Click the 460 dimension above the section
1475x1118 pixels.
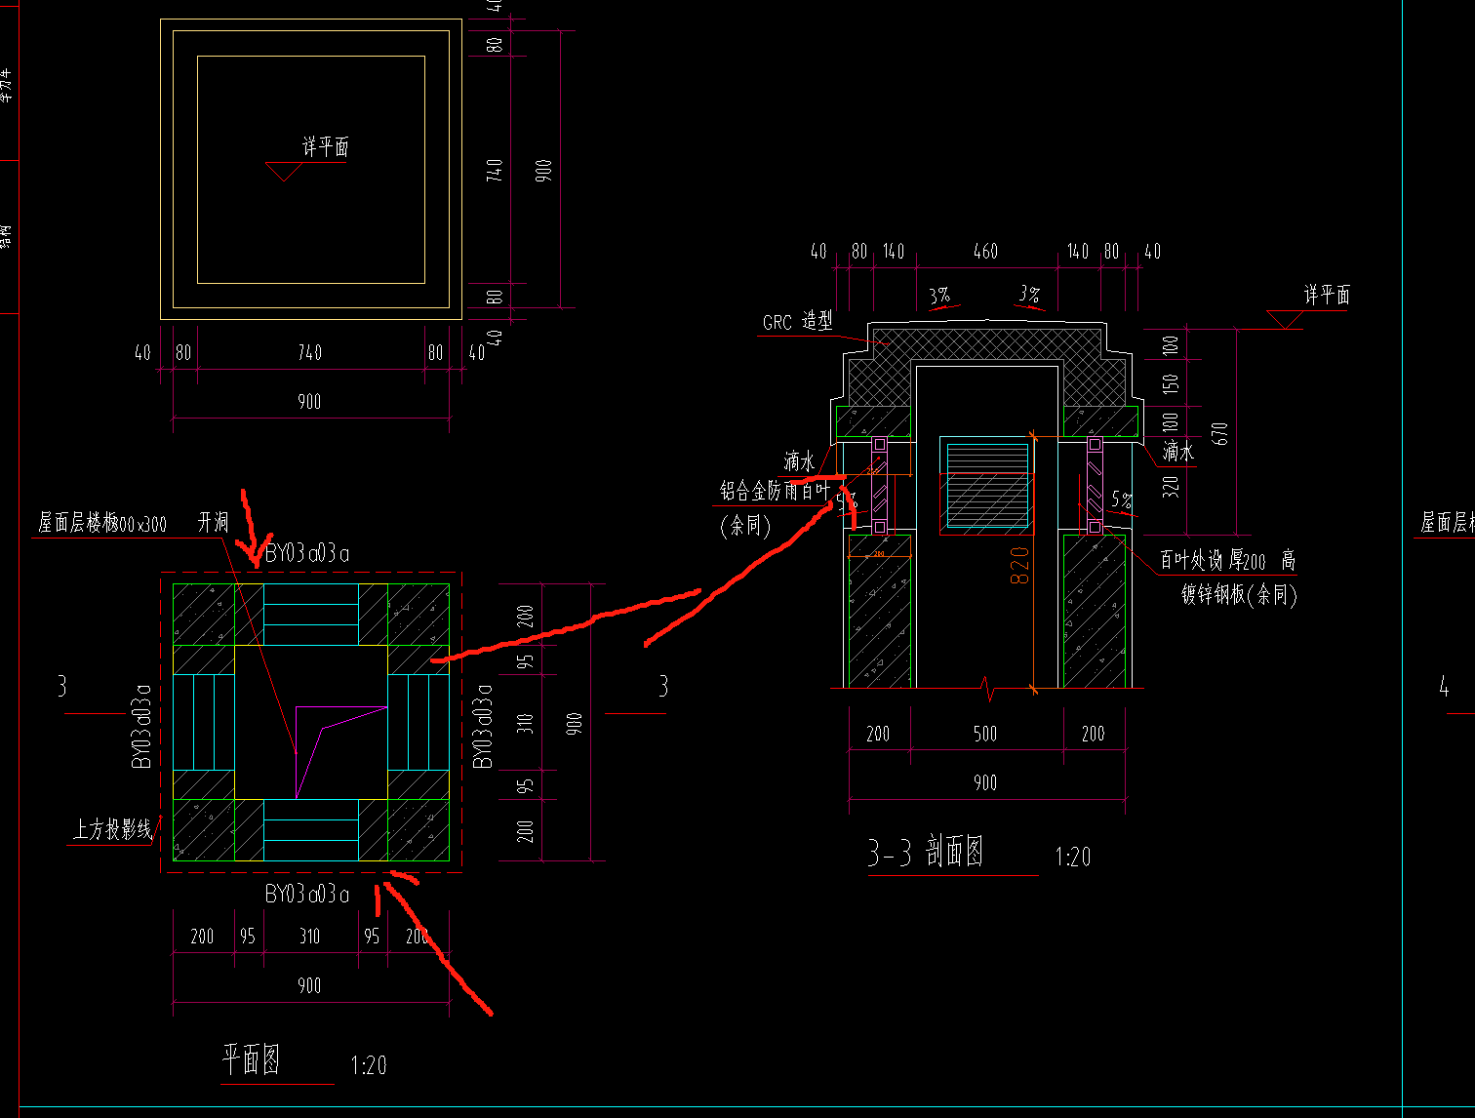[x=985, y=252]
